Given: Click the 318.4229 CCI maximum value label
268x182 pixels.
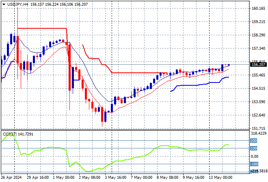Looking at the screenshot, I should pos(259,133).
